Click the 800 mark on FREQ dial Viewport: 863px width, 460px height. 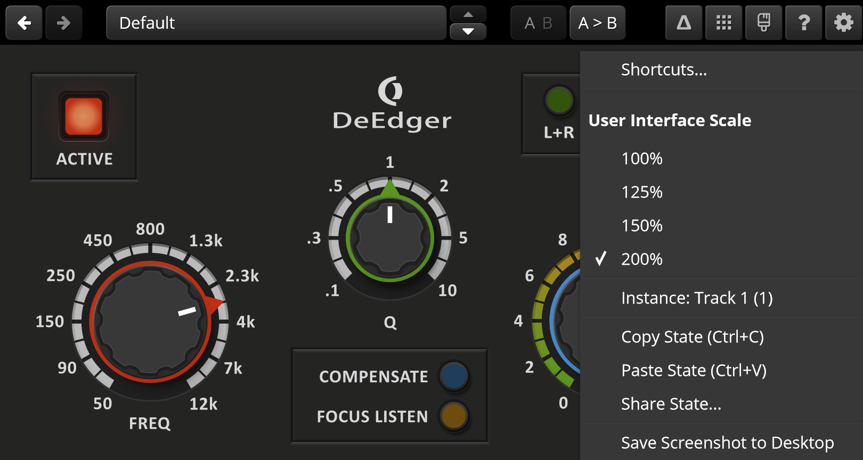(150, 229)
